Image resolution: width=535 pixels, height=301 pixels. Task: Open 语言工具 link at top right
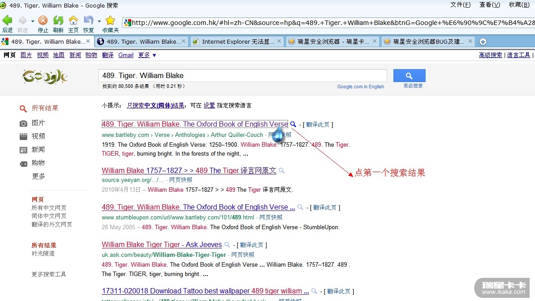click(x=518, y=55)
